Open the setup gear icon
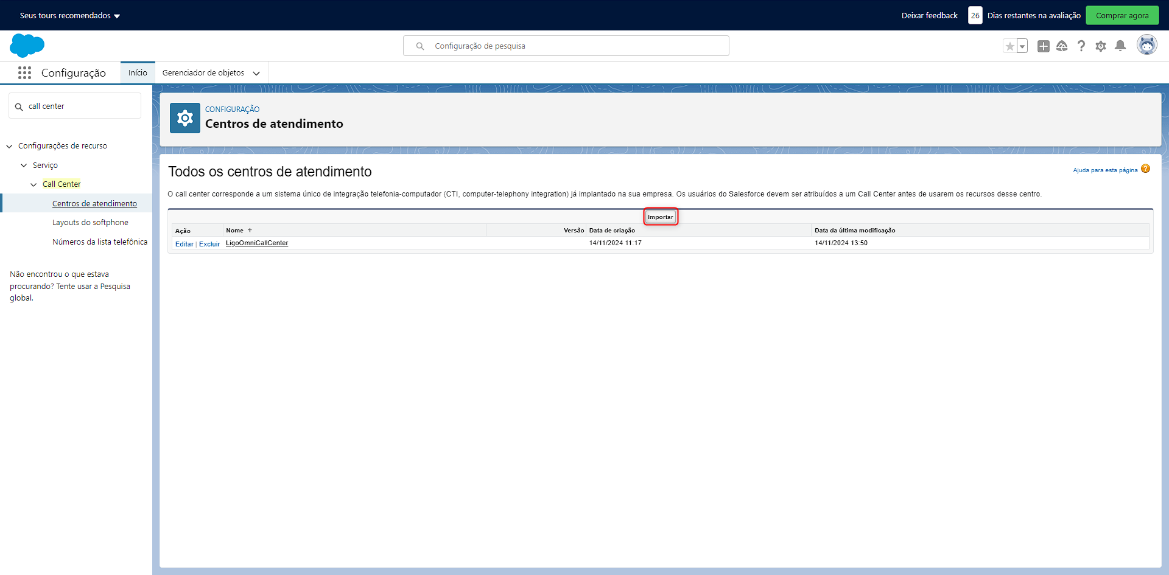This screenshot has width=1169, height=575. pos(1101,46)
